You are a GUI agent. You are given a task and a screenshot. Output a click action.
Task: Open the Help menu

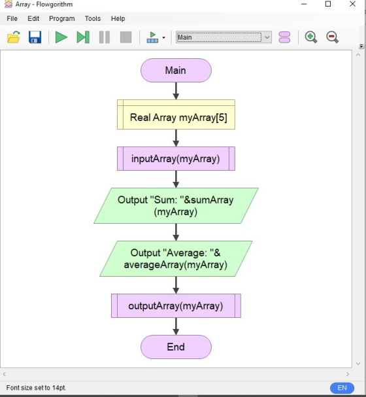(118, 18)
